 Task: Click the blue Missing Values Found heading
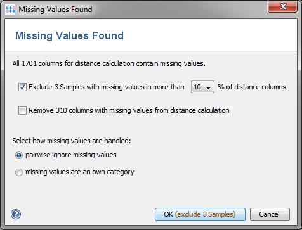[x=69, y=35]
